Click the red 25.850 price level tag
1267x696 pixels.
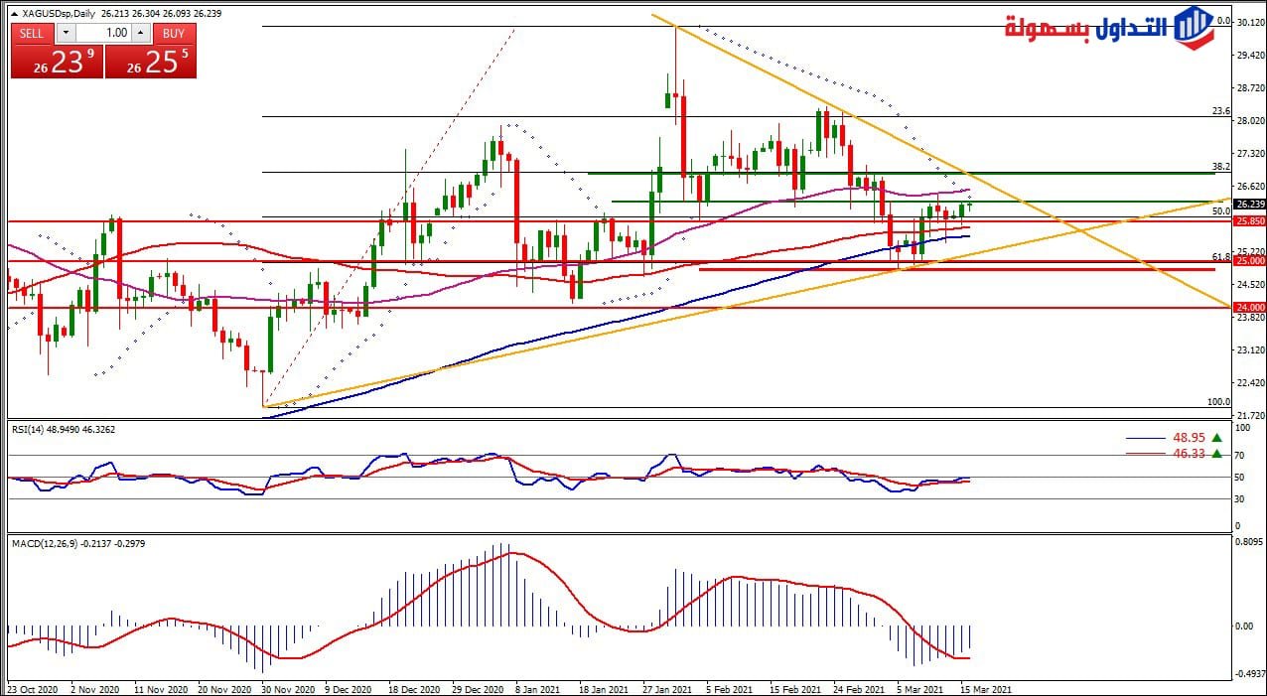point(1248,221)
